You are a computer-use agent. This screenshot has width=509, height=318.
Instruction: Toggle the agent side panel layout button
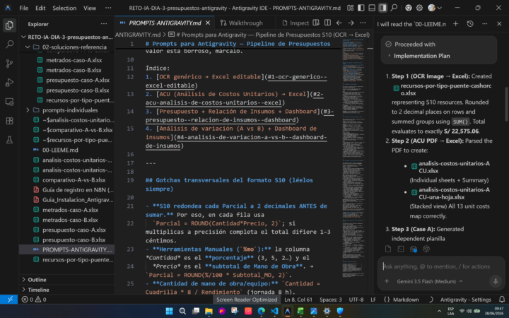point(383,8)
